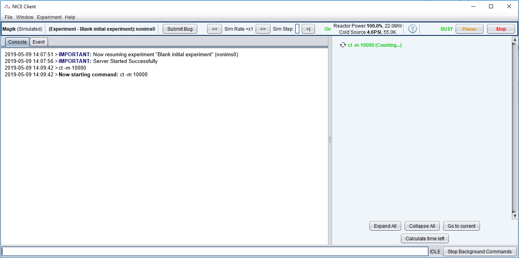Open the Experiment menu
519x258 pixels.
click(49, 17)
